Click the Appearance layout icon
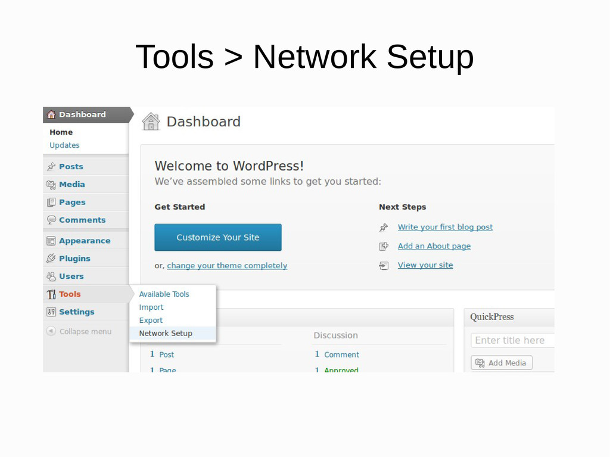610x457 pixels. (x=51, y=241)
